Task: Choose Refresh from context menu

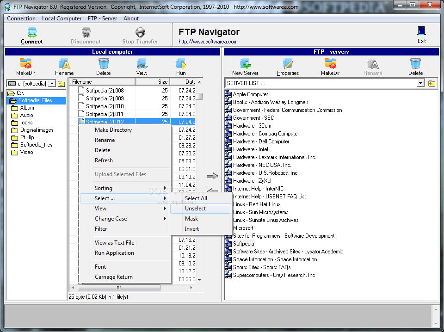Action: pyautogui.click(x=125, y=160)
